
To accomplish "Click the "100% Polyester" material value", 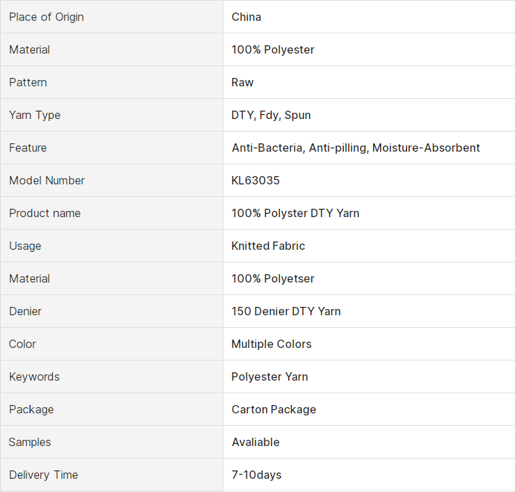I will 273,49.
